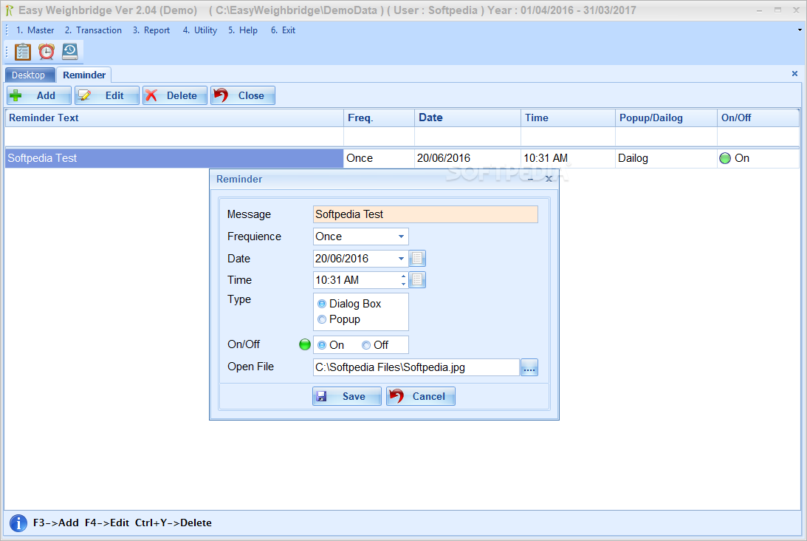Switch to the Reminder tab
The height and width of the screenshot is (541, 807).
click(84, 75)
